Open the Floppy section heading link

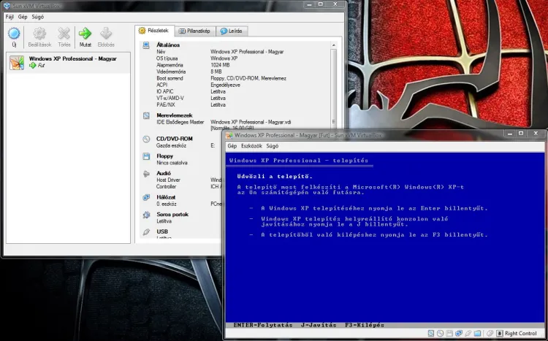[x=164, y=156]
